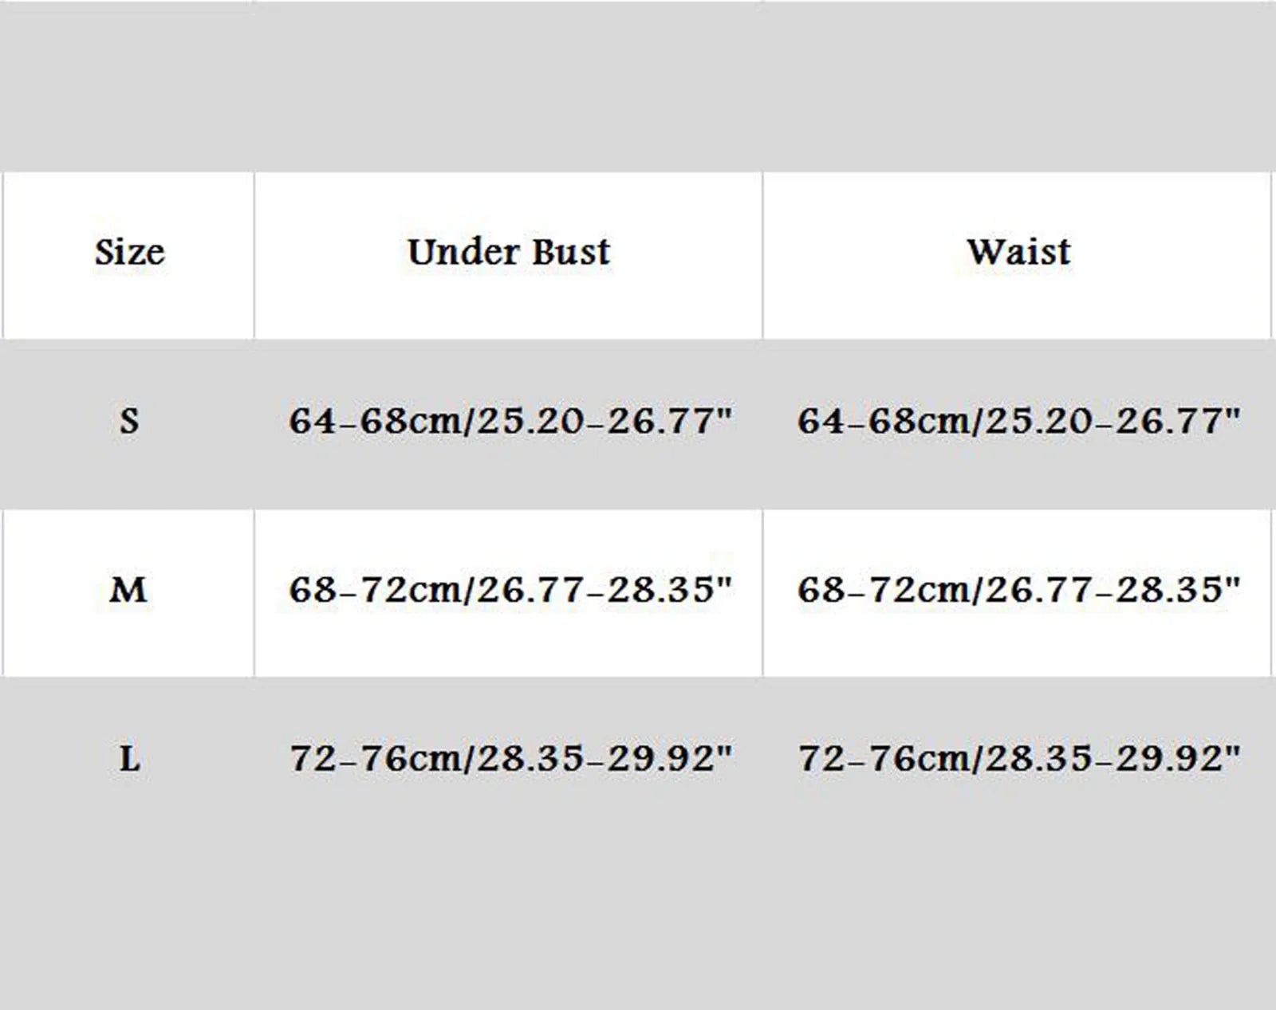Viewport: 1276px width, 1010px height.
Task: Click Under Bust value 72-76cm for L
Action: click(376, 758)
